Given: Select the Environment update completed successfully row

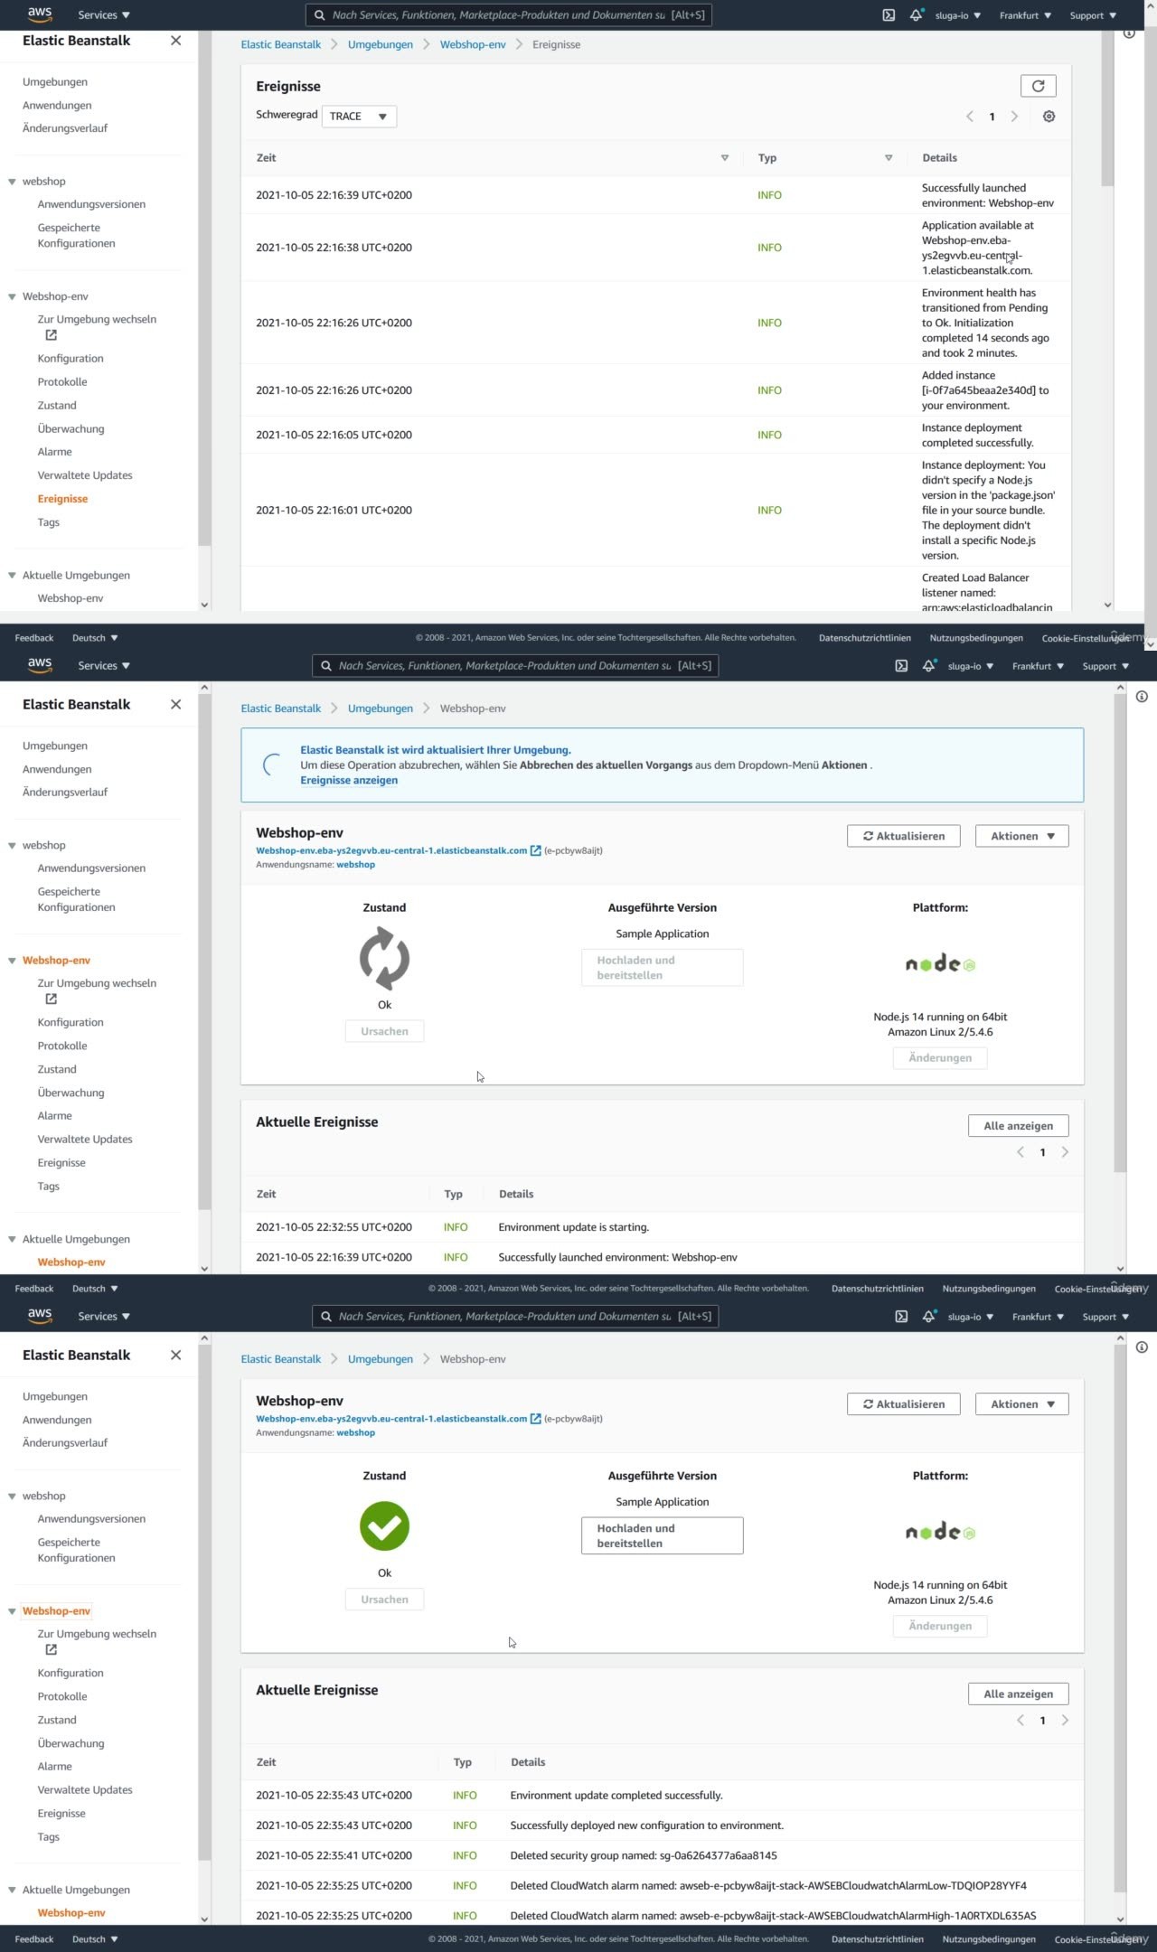Looking at the screenshot, I should (x=616, y=1796).
